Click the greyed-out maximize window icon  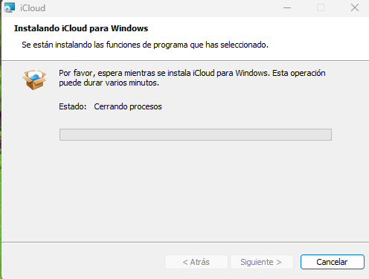[x=321, y=7]
